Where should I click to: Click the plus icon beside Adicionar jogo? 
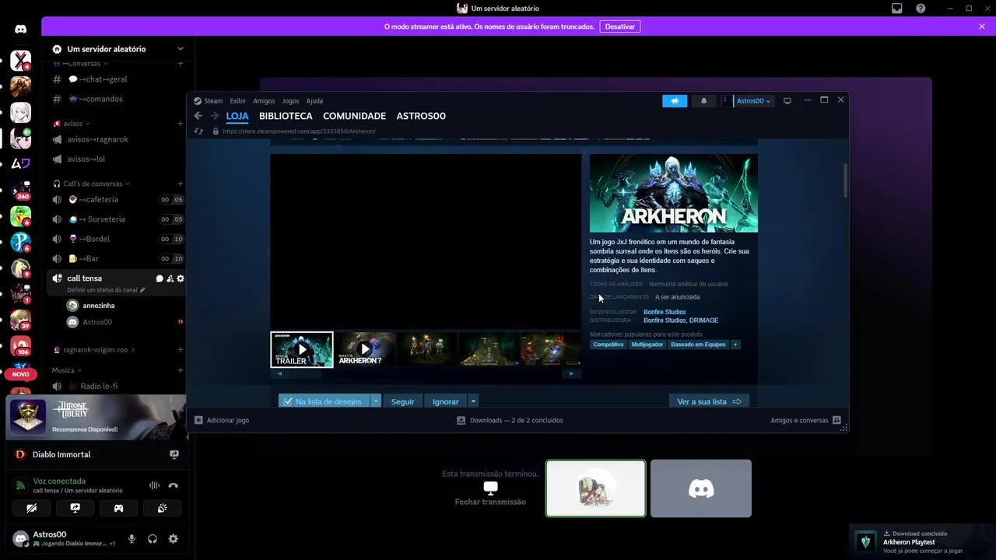(198, 420)
